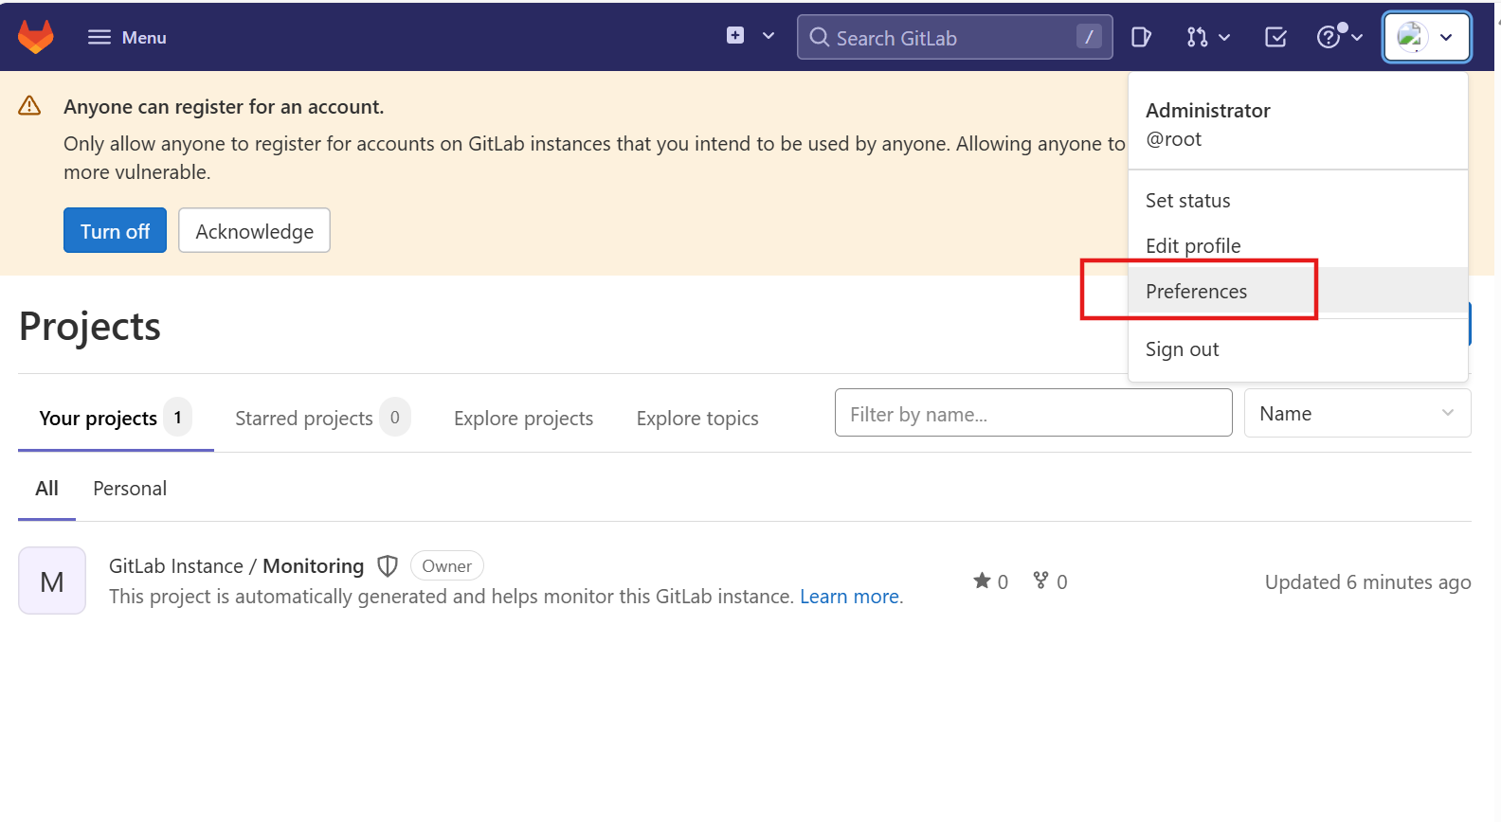Click the search slash shortcut hint
Image resolution: width=1501 pixels, height=822 pixels.
pyautogui.click(x=1089, y=36)
